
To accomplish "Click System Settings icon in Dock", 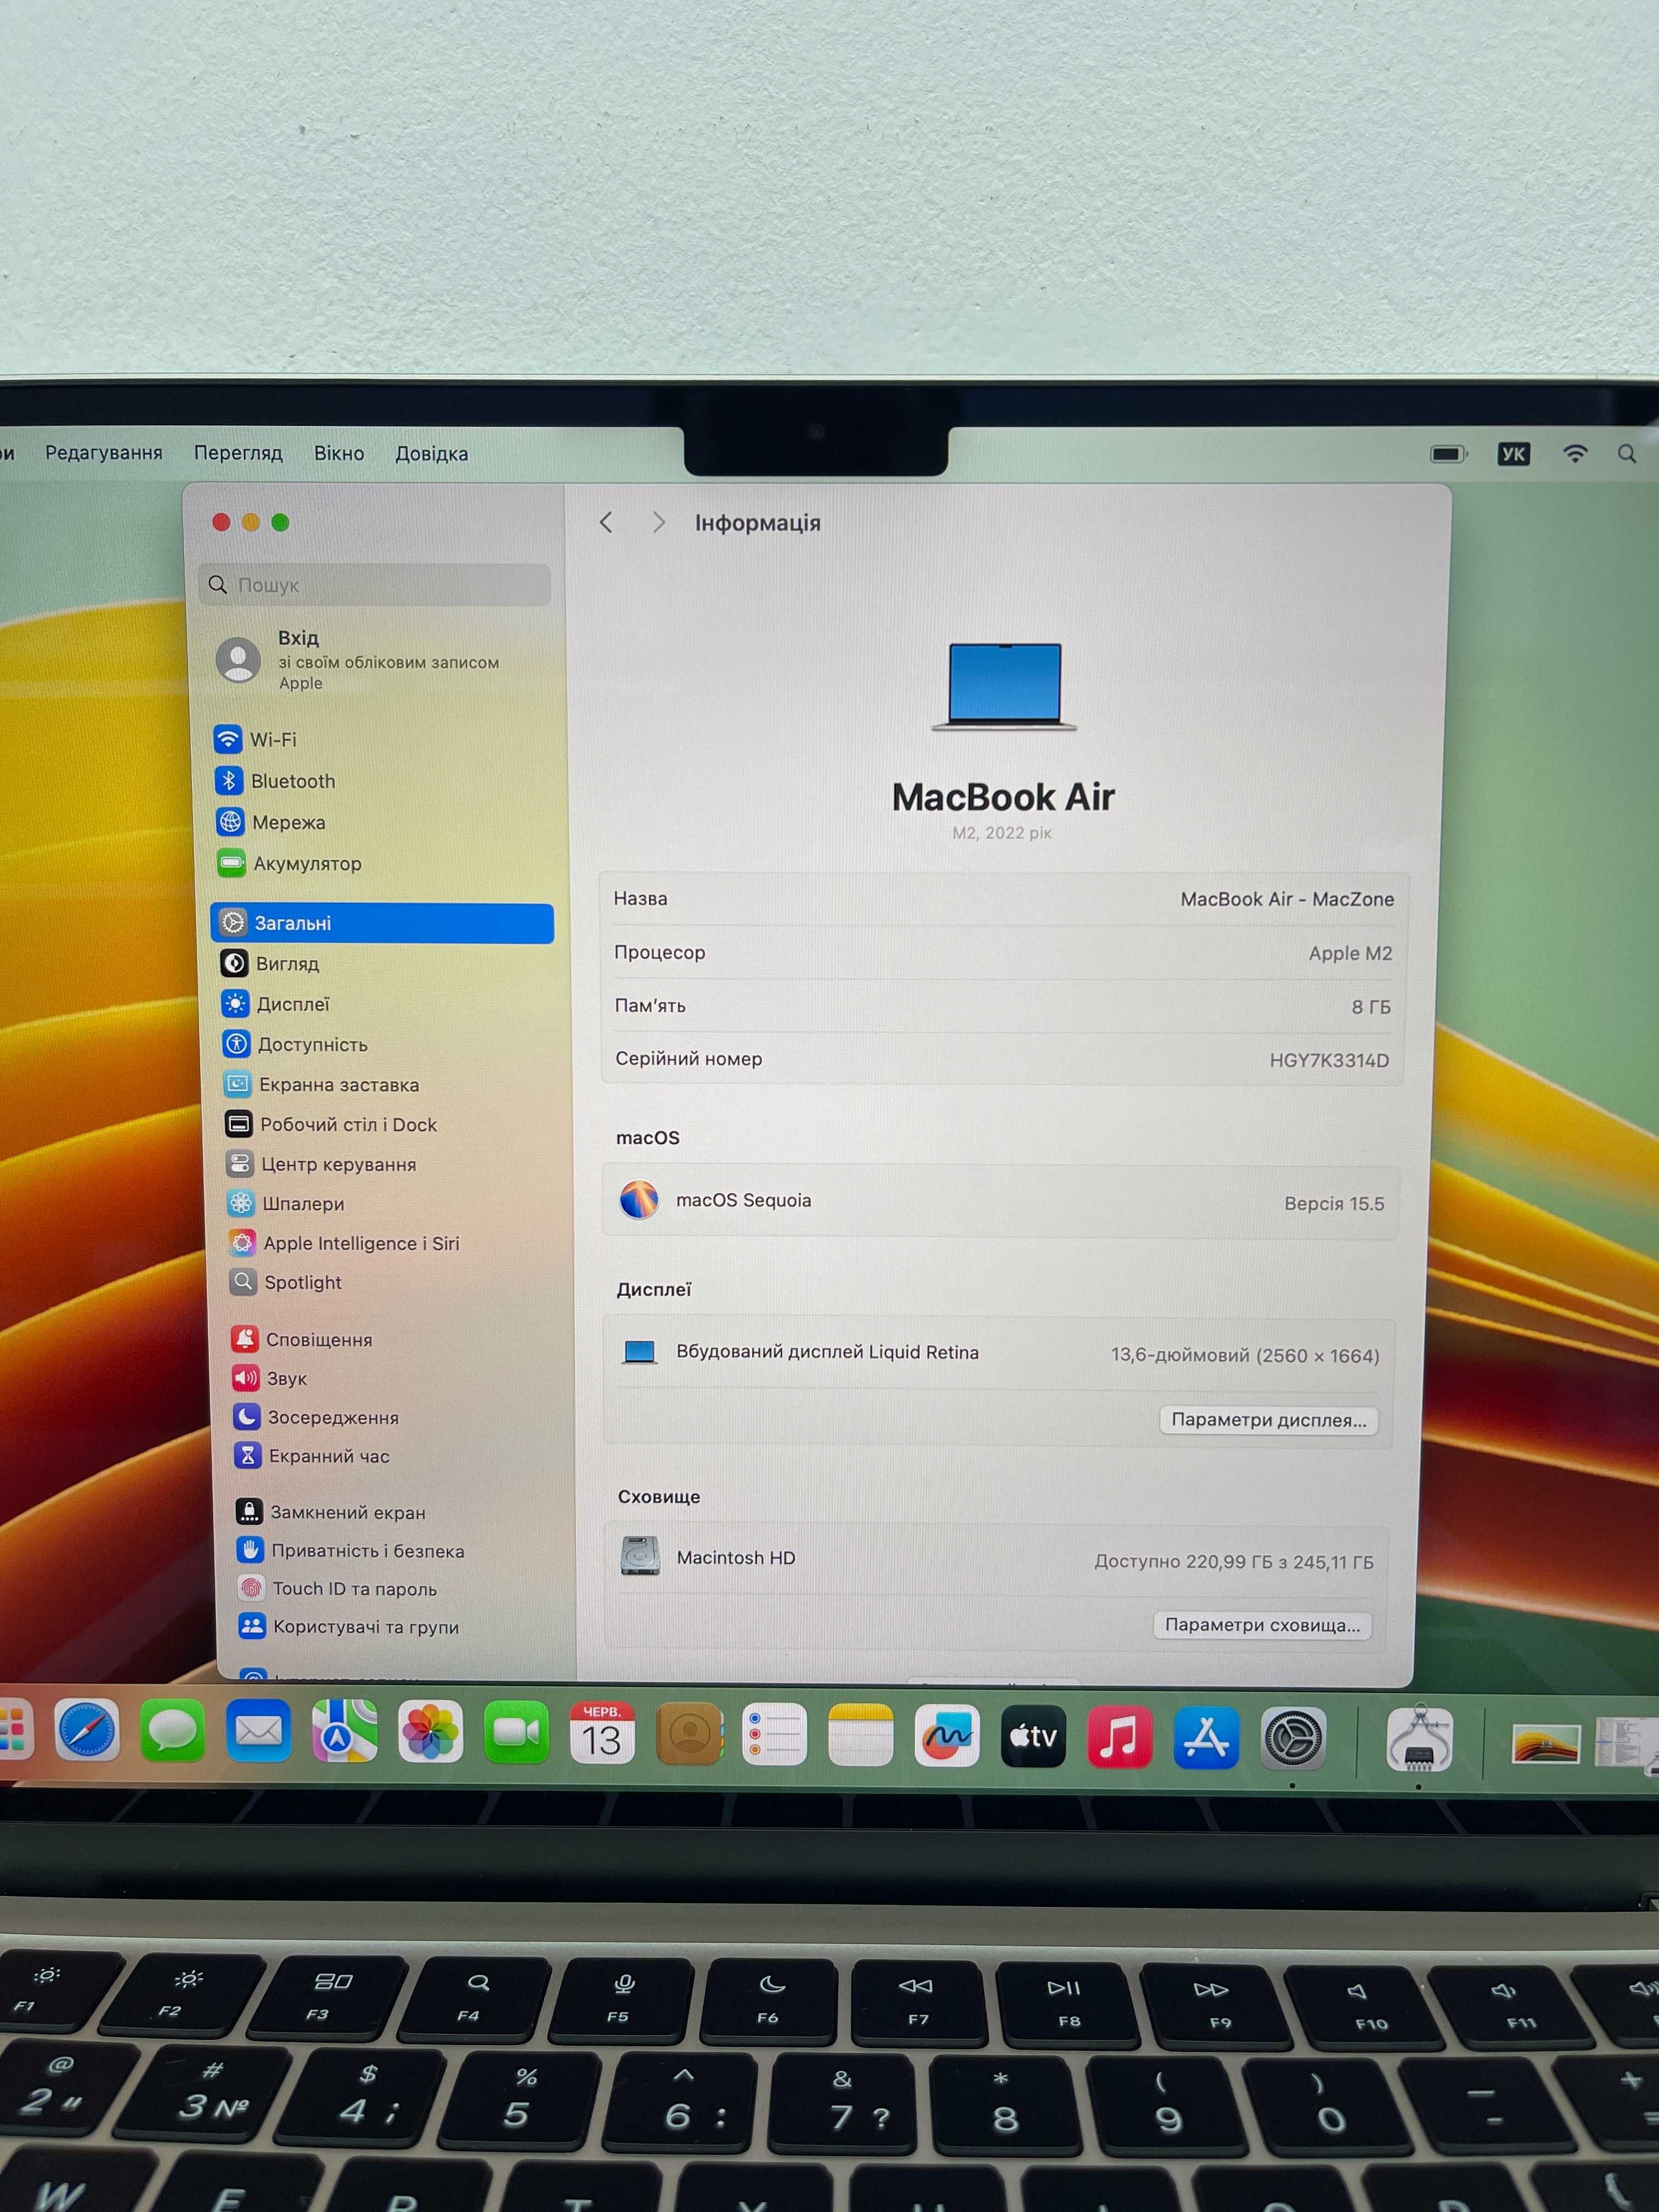I will (1293, 1739).
